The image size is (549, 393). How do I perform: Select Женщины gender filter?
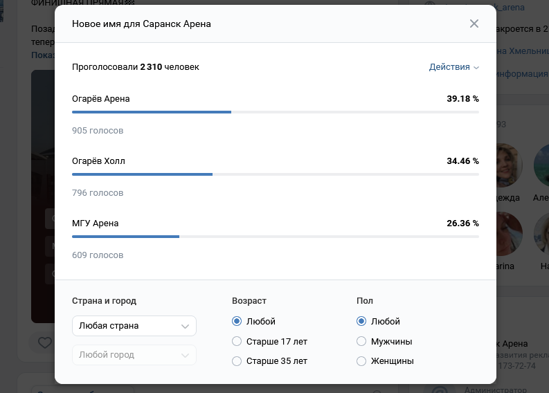coord(361,360)
